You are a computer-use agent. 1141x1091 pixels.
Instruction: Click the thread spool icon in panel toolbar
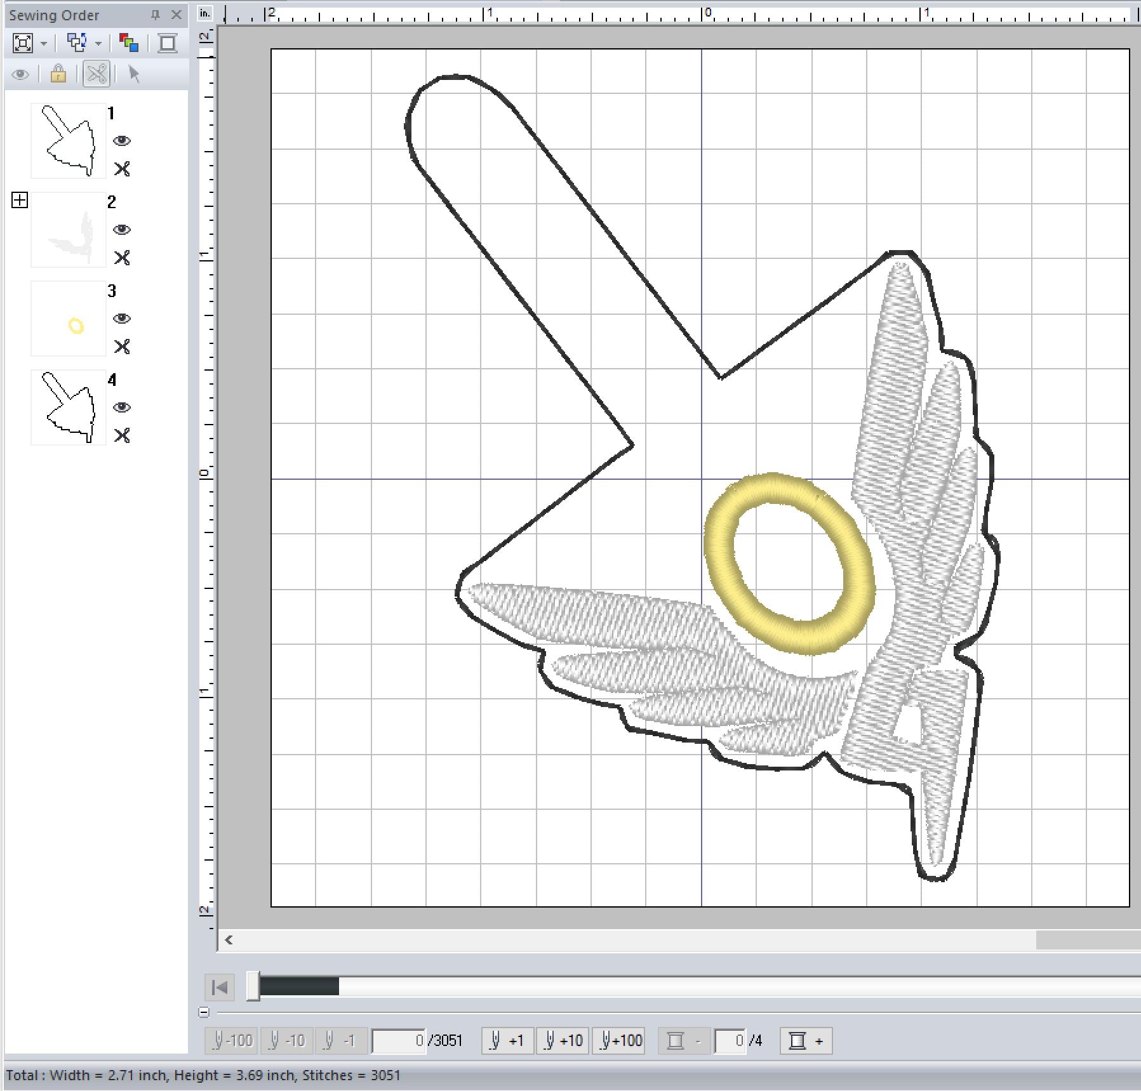coord(168,43)
